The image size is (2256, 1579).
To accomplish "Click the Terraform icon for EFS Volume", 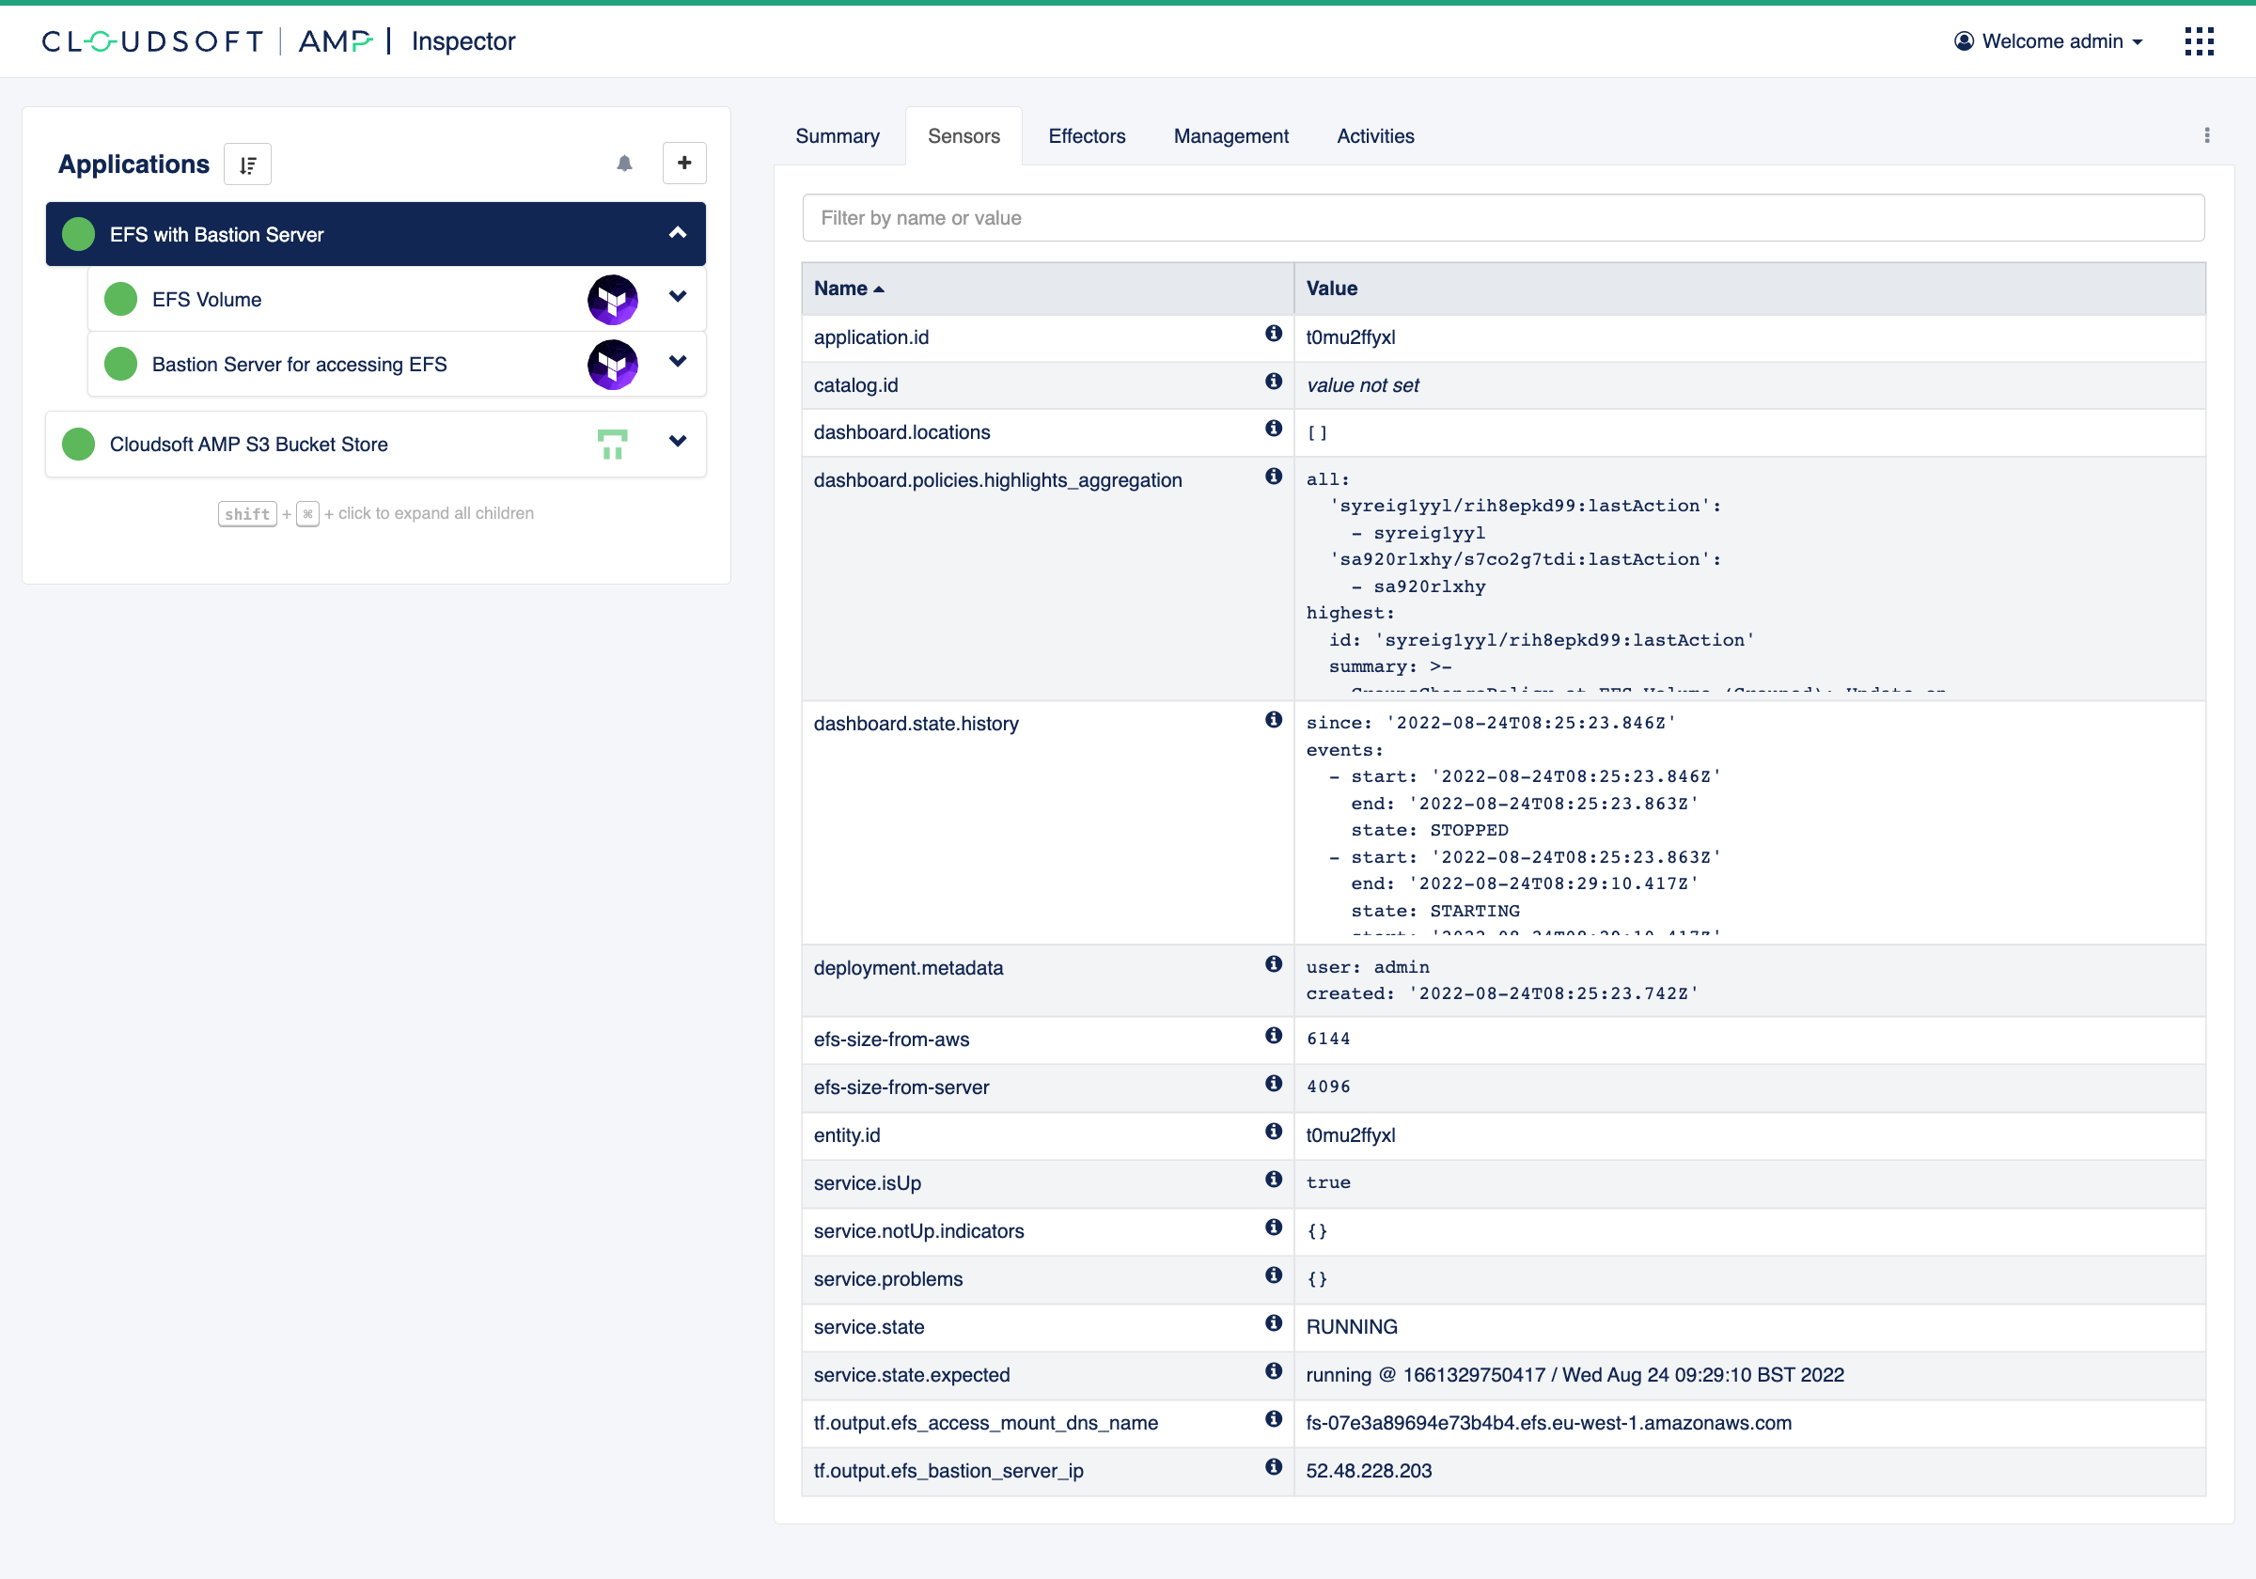I will (612, 299).
